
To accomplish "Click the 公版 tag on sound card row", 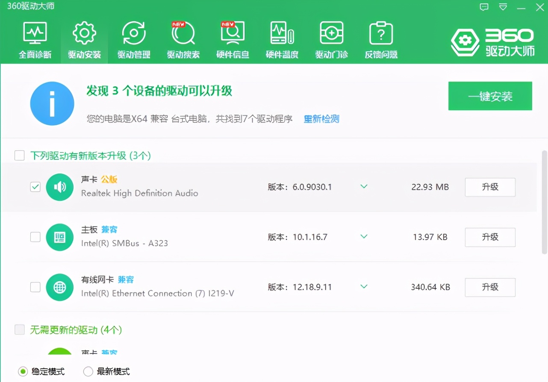I will [109, 179].
